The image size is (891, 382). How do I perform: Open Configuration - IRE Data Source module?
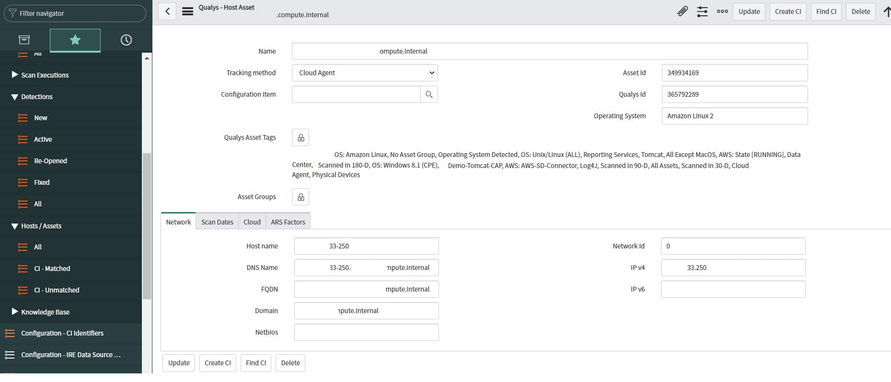[x=71, y=355]
